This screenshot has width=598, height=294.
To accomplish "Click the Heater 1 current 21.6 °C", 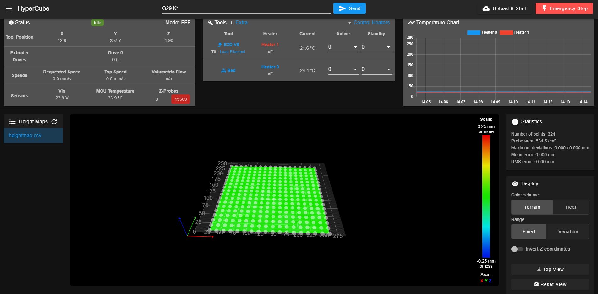I will [307, 48].
